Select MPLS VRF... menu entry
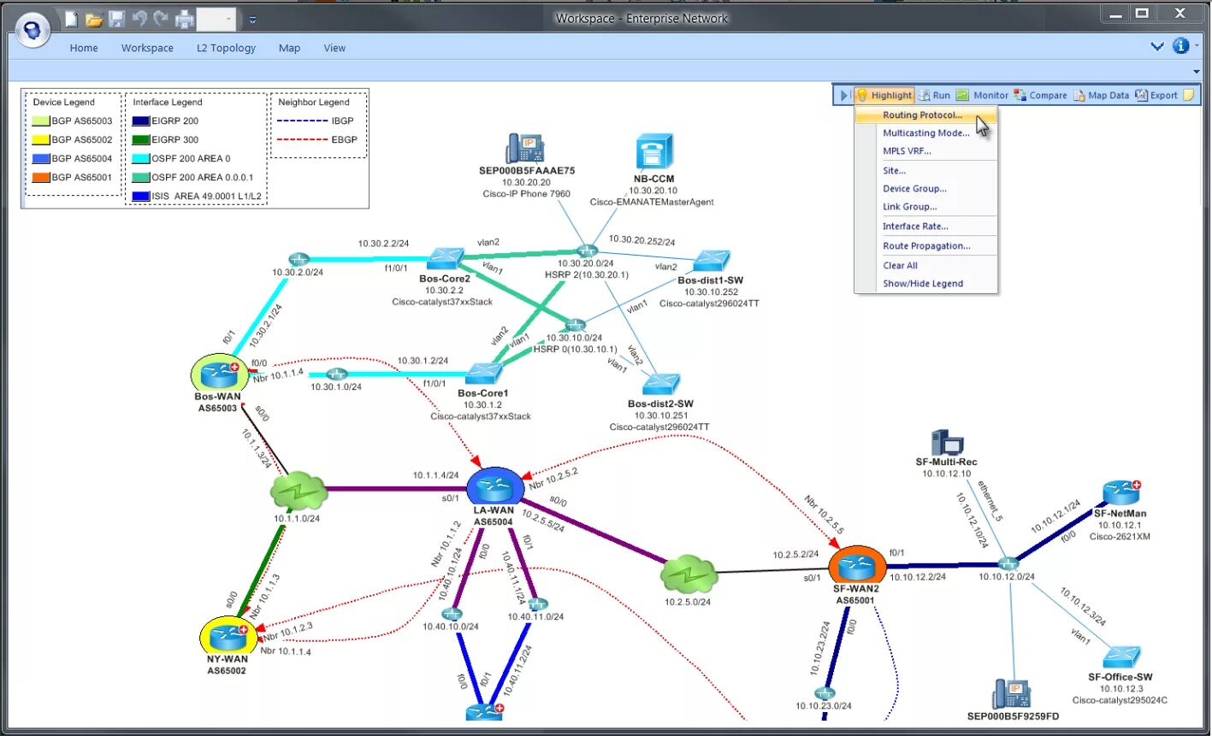This screenshot has width=1212, height=736. coord(926,150)
